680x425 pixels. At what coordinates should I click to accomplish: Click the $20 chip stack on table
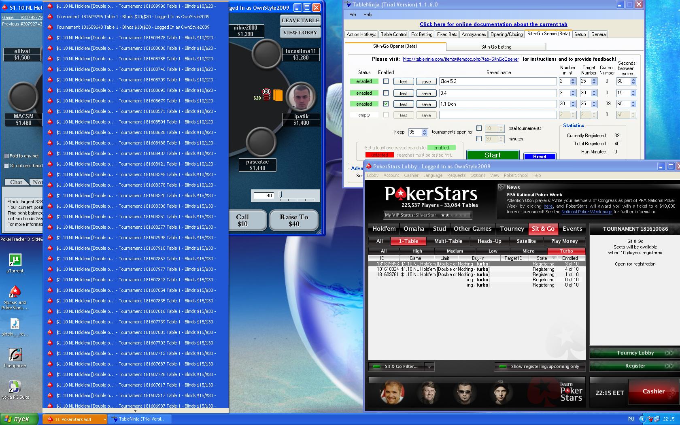click(266, 95)
